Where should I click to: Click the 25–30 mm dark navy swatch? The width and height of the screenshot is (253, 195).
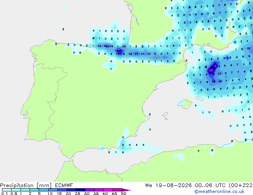click(x=80, y=190)
